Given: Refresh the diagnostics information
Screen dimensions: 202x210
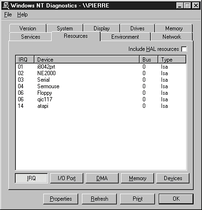Looking at the screenshot, I should (99, 199).
